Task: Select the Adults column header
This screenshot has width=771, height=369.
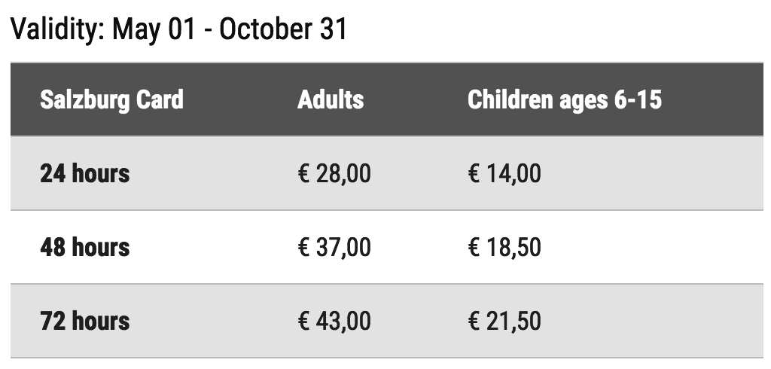Action: [x=331, y=100]
